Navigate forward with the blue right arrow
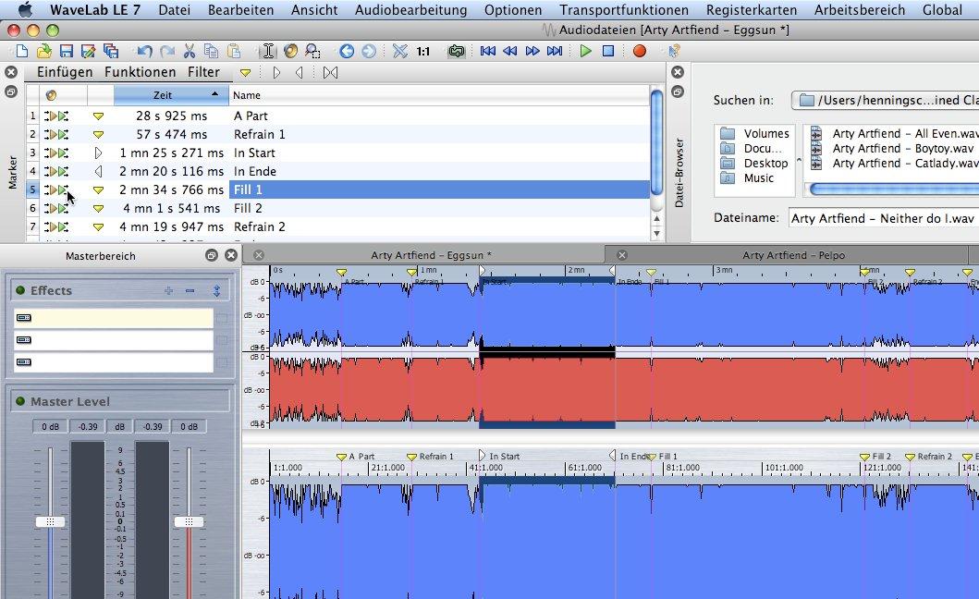This screenshot has height=599, width=979. (x=369, y=51)
